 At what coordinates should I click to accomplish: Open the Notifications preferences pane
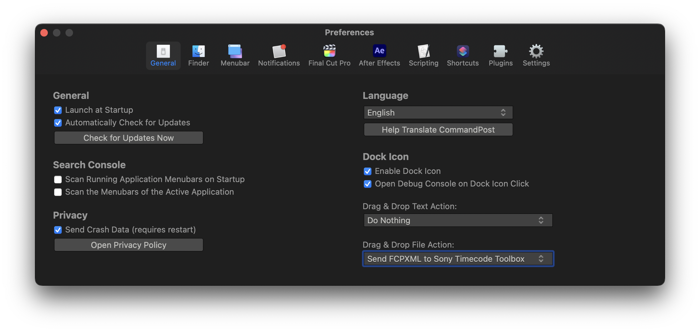(279, 52)
